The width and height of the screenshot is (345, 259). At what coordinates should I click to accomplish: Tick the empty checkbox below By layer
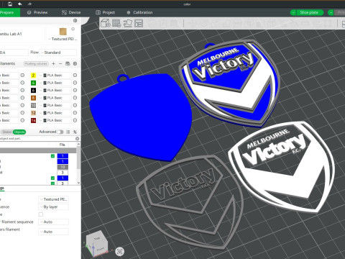(41, 214)
